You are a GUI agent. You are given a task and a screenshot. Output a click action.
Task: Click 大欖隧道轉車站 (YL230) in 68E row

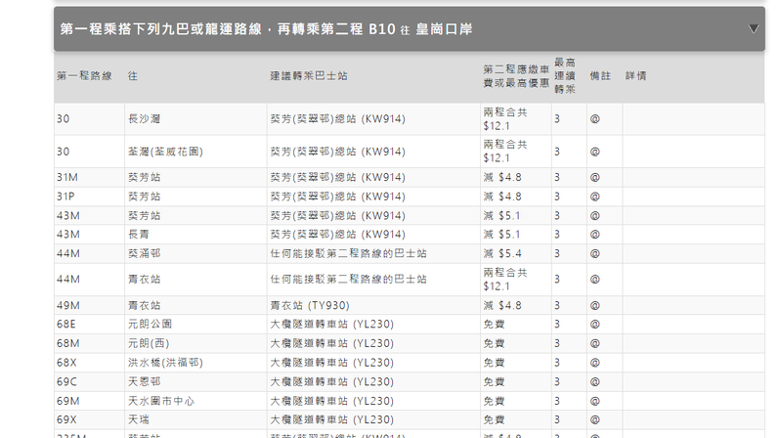[331, 324]
